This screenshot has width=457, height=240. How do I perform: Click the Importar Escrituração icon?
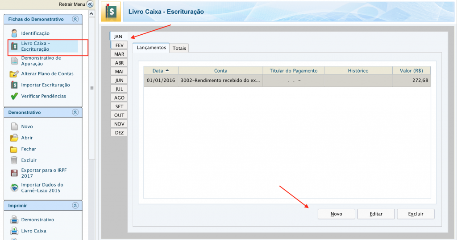click(x=14, y=85)
